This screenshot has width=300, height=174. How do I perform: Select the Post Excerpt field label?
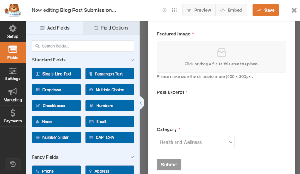tap(170, 92)
